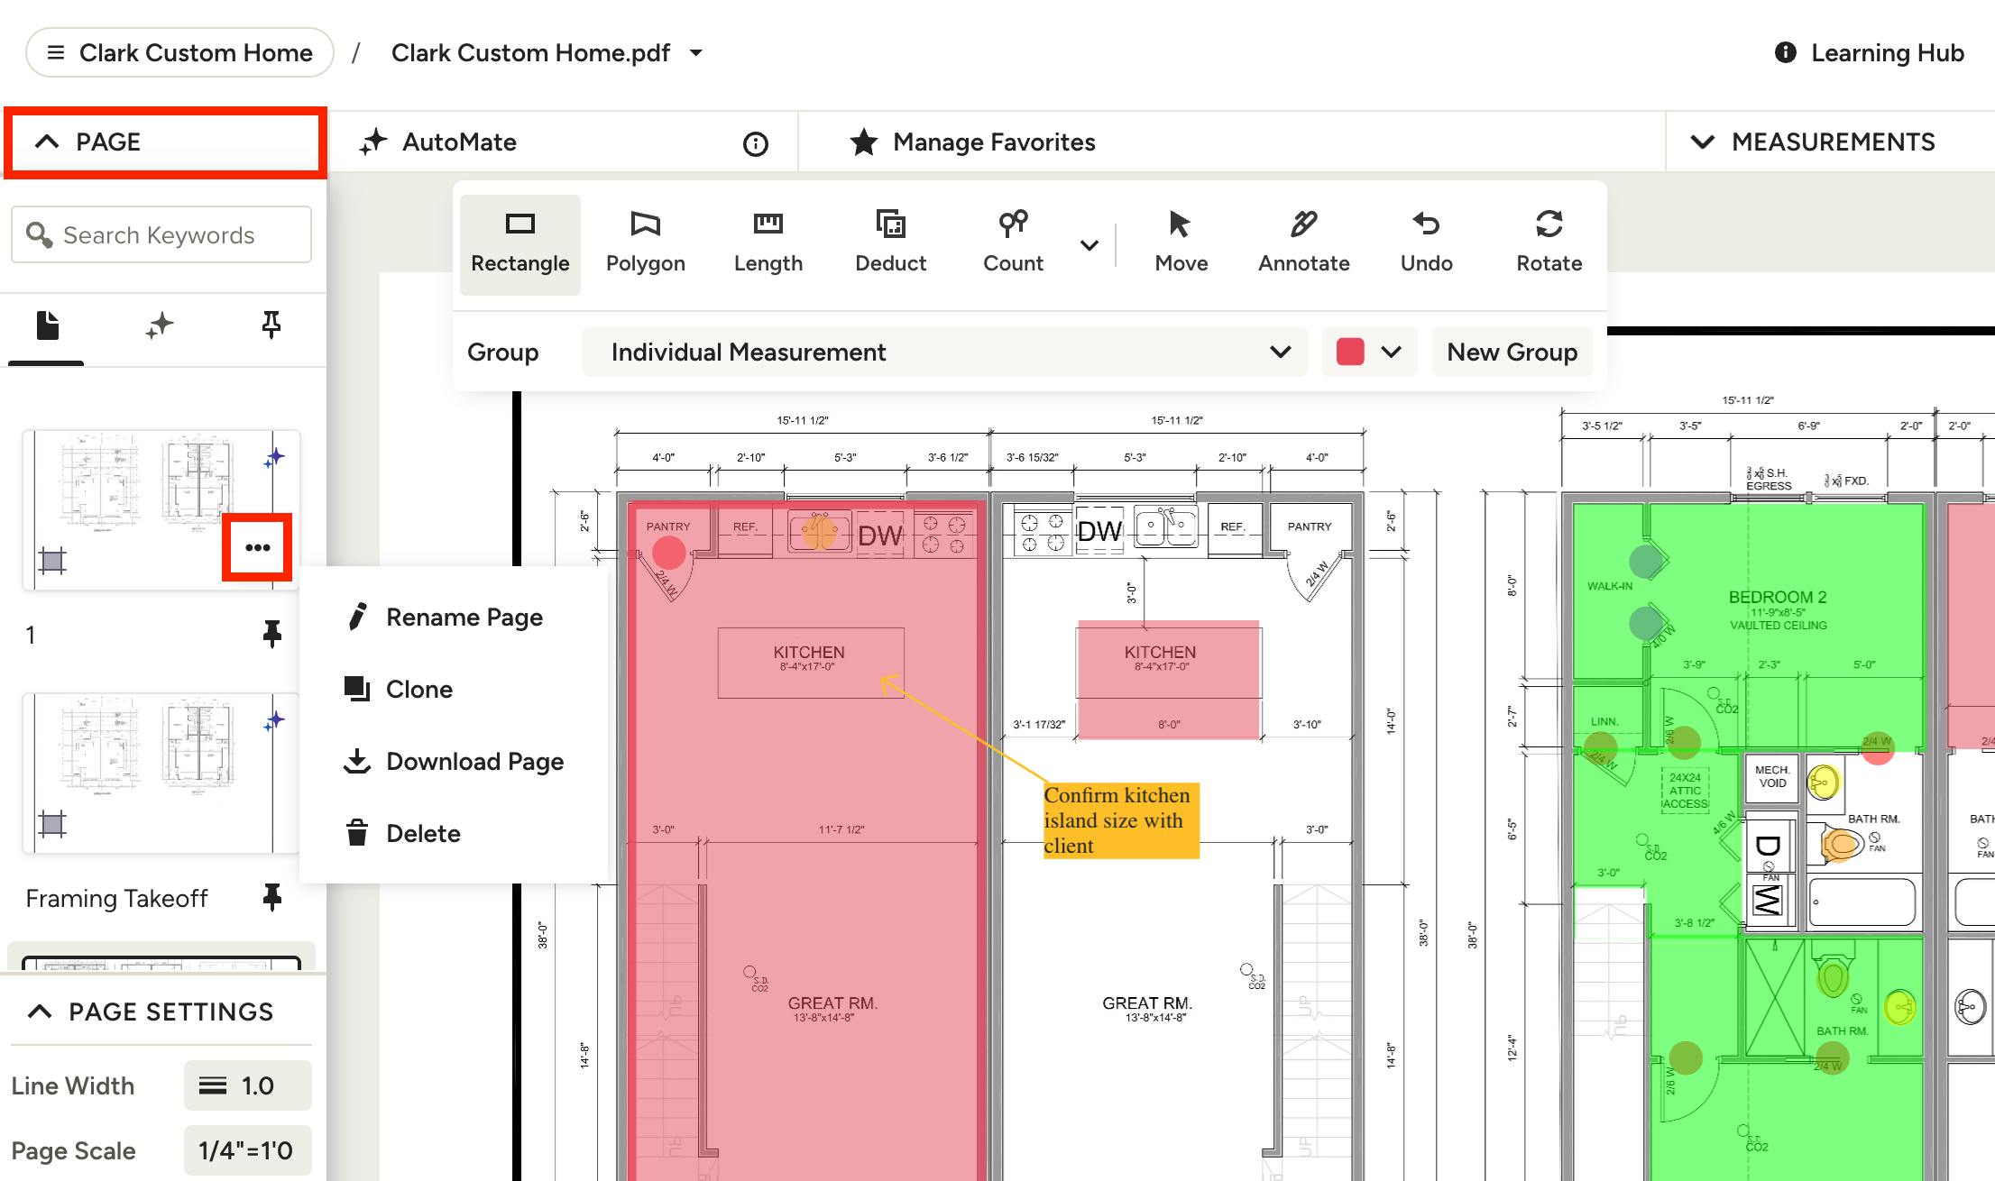Select the Polygon measurement tool
The width and height of the screenshot is (1995, 1181).
point(645,243)
